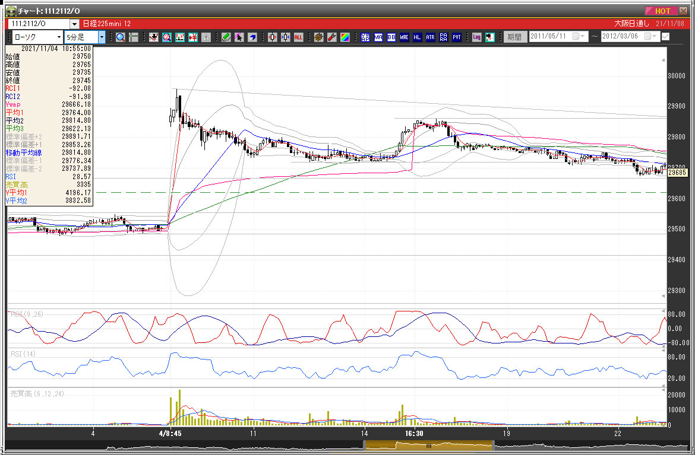Screen dimensions: 695x455
Task: Open the 5分足 timeframe dropdown
Action: coord(102,37)
